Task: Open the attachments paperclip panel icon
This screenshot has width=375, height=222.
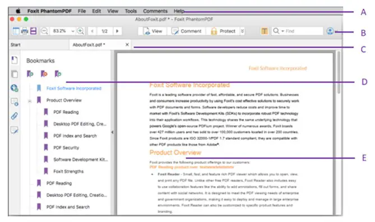Action: point(15,116)
